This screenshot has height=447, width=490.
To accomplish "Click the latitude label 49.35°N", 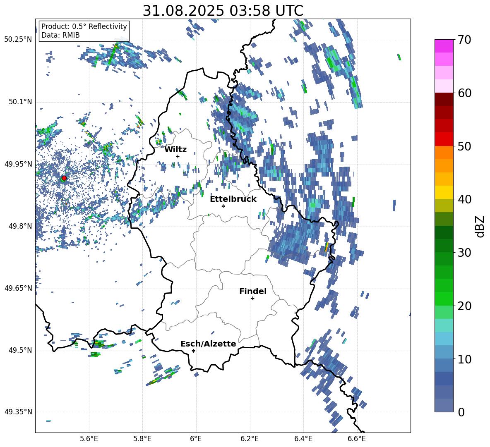I will tap(18, 412).
